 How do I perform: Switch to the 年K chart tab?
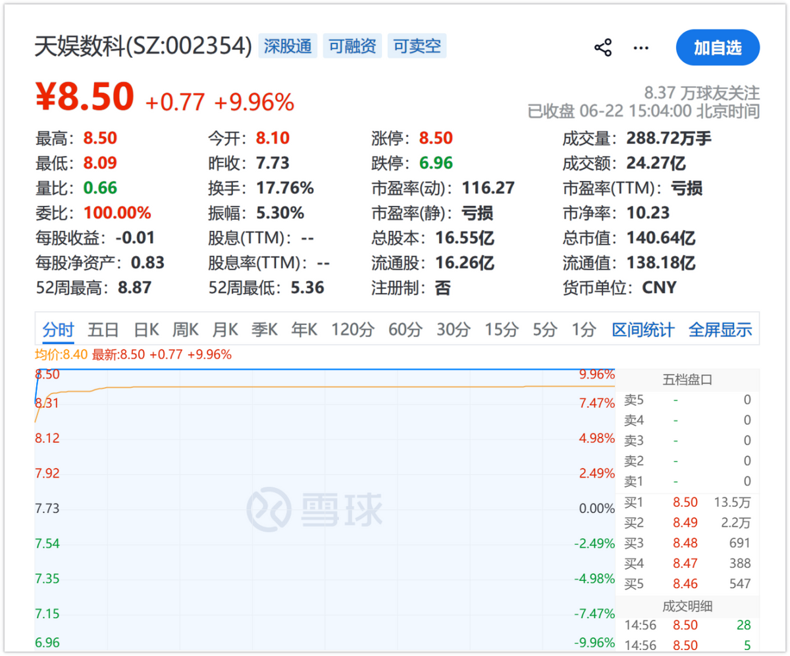304,330
